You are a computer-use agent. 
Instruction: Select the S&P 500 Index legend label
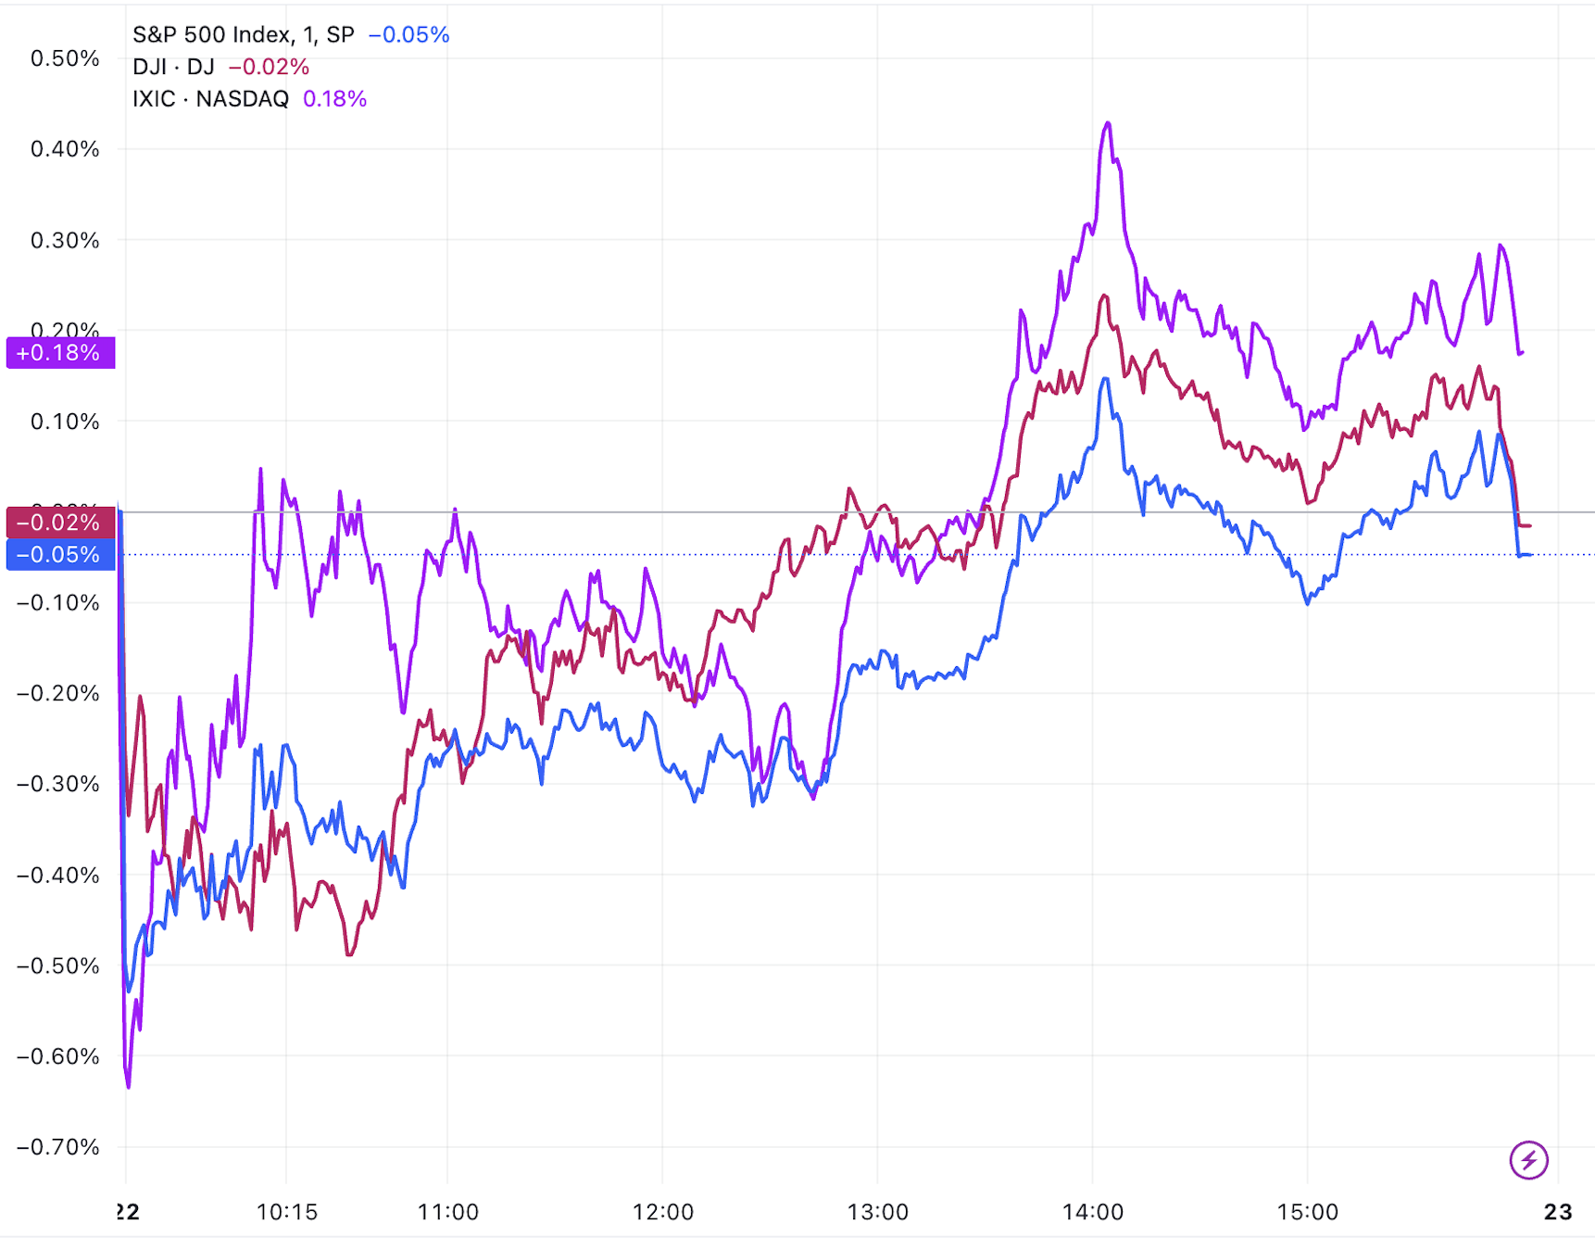243,35
